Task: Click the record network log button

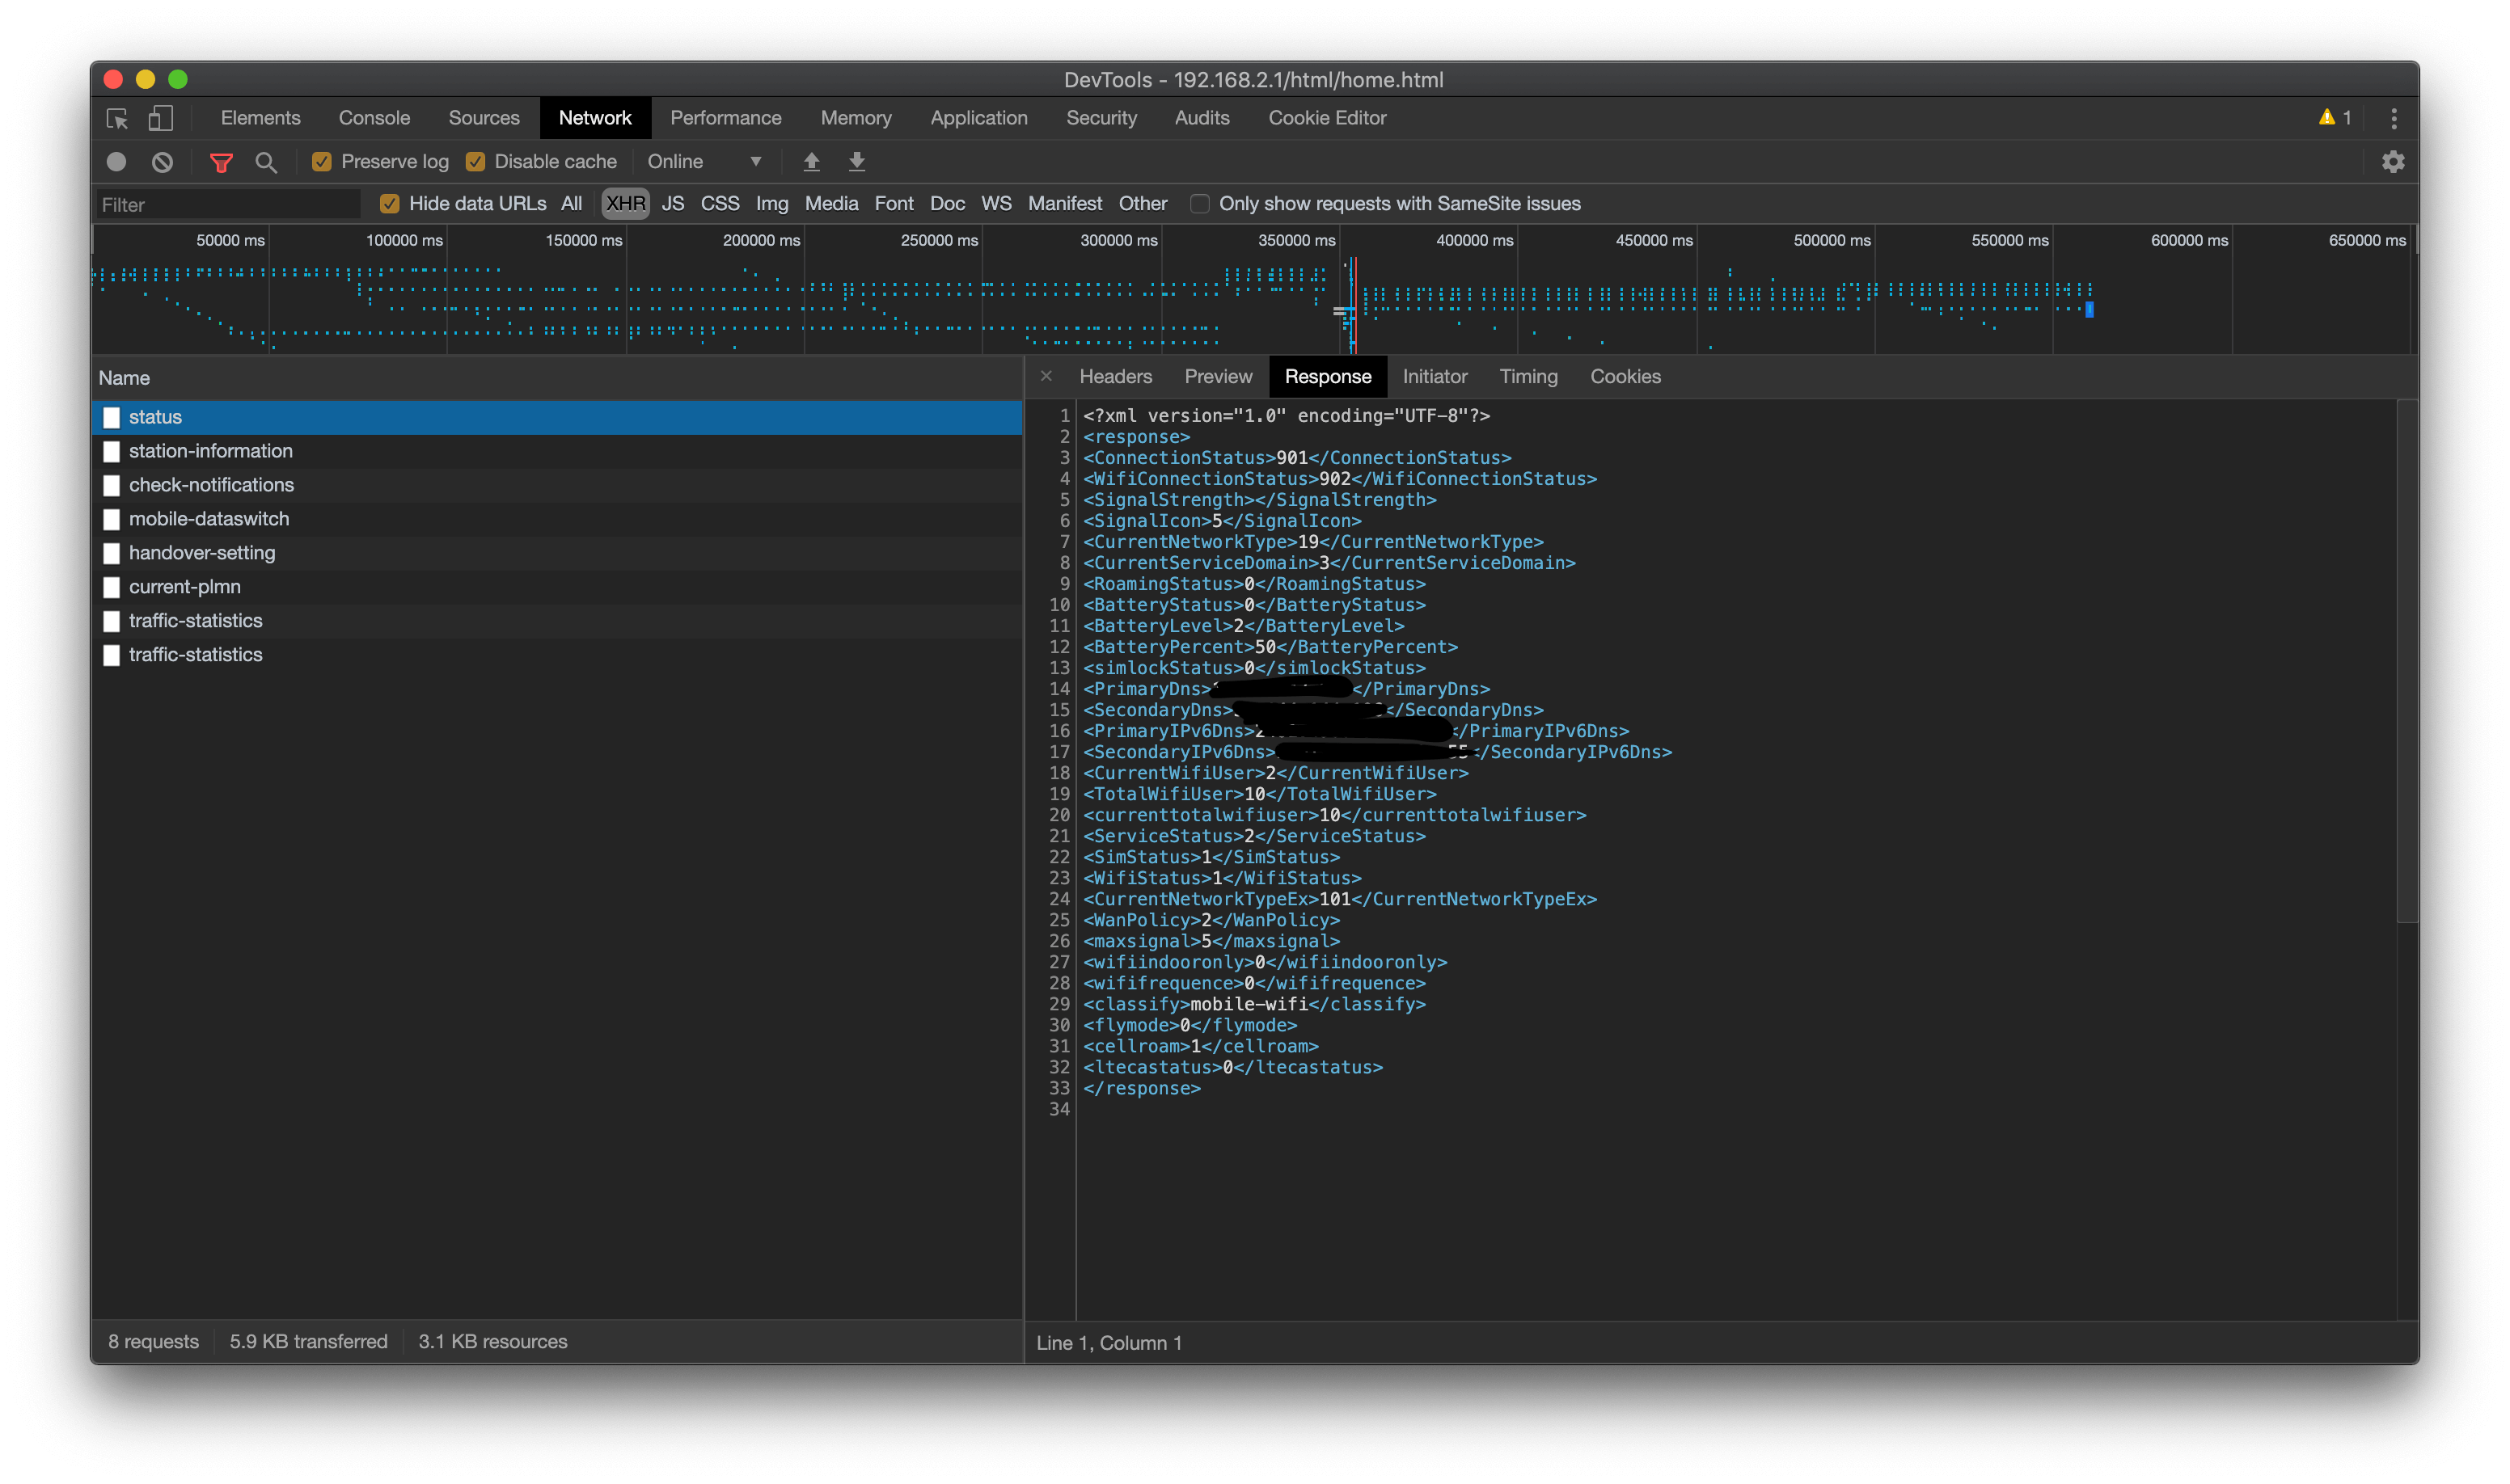Action: 116,162
